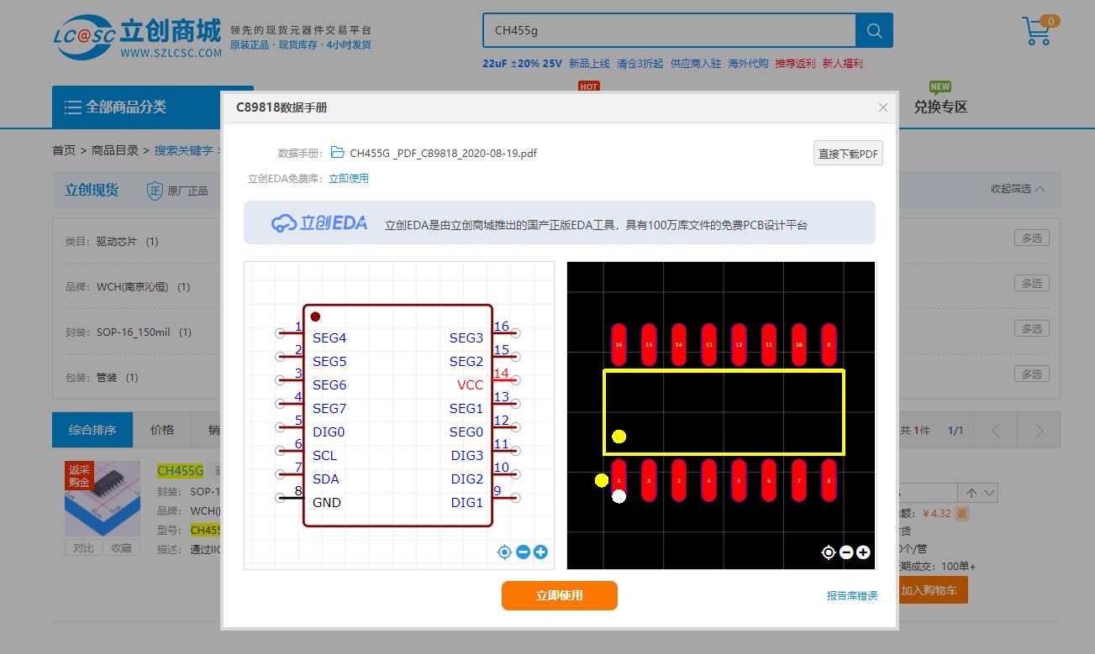Click 加入购物车 button
1095x654 pixels.
click(929, 590)
